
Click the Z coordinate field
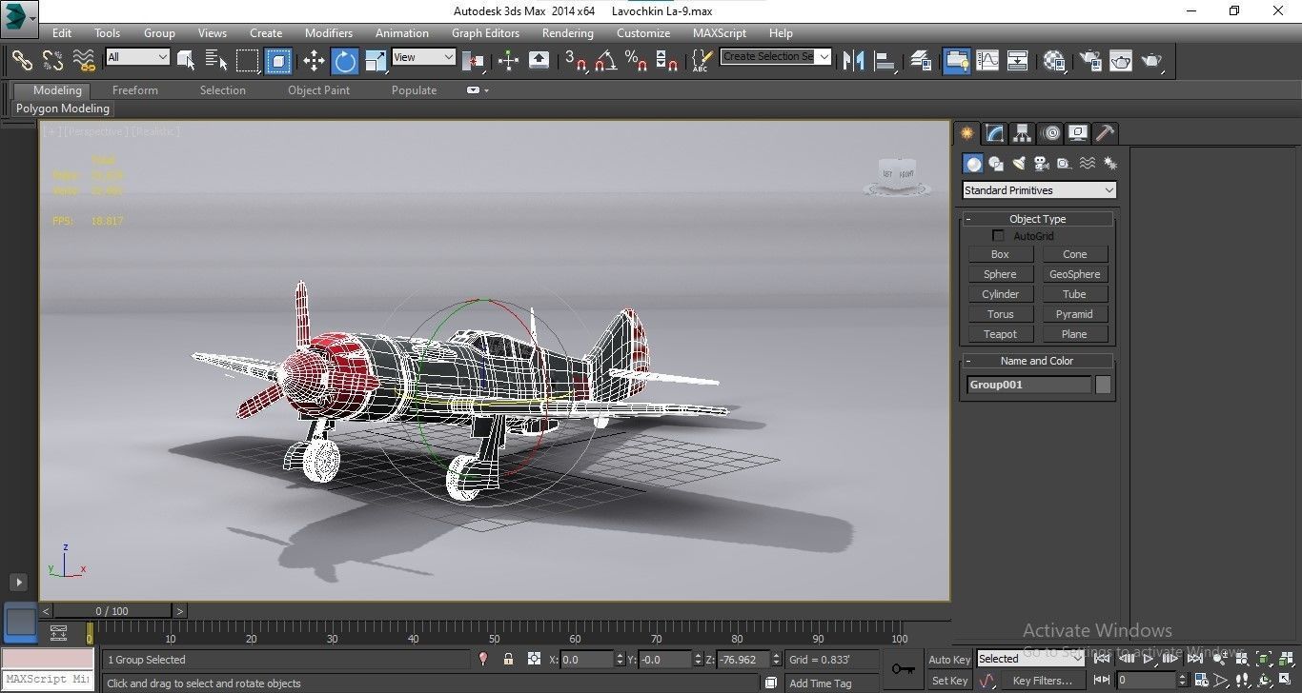pyautogui.click(x=743, y=659)
